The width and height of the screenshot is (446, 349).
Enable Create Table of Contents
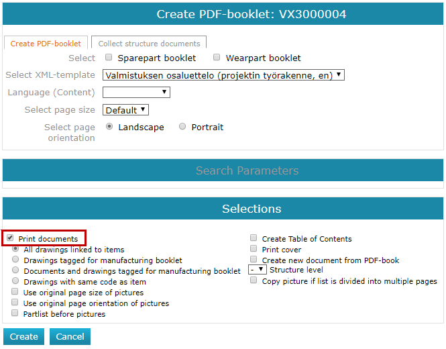point(254,238)
